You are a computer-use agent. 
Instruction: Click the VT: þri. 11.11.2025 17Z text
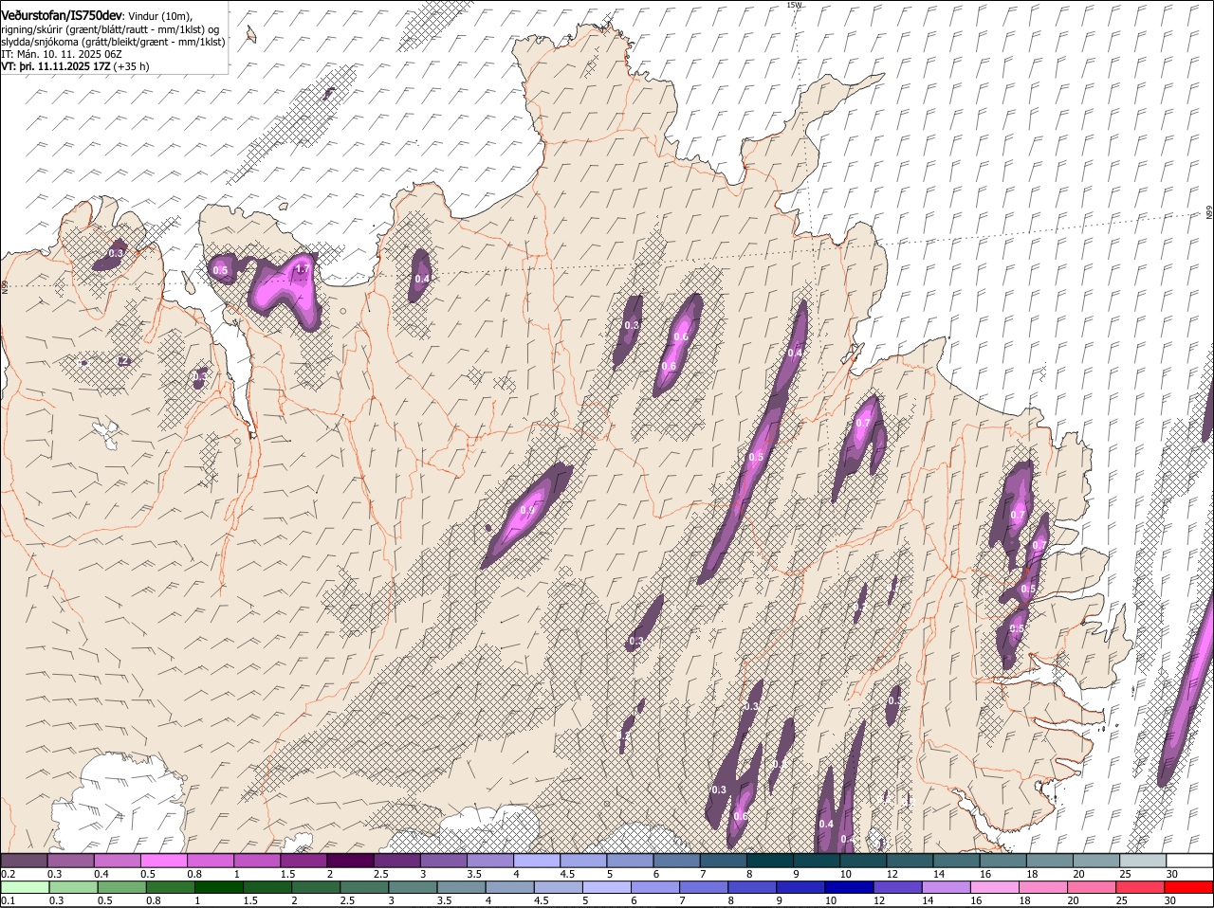56,66
